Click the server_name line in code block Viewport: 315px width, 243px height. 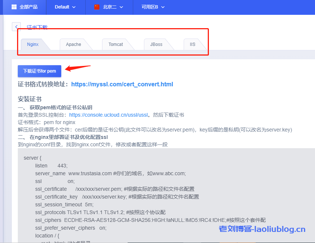point(110,173)
